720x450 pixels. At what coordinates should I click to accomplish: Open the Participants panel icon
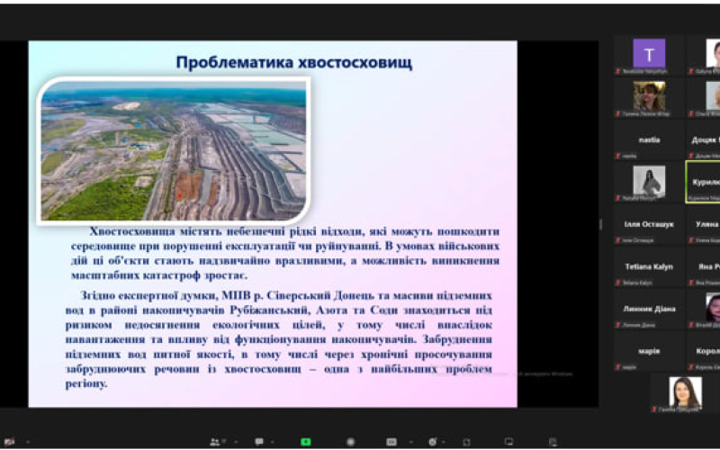pos(215,442)
